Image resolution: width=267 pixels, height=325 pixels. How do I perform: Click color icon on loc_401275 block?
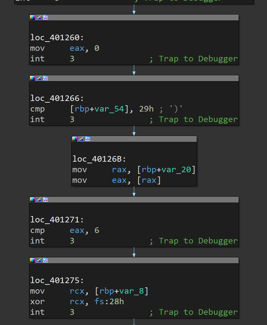click(x=32, y=260)
